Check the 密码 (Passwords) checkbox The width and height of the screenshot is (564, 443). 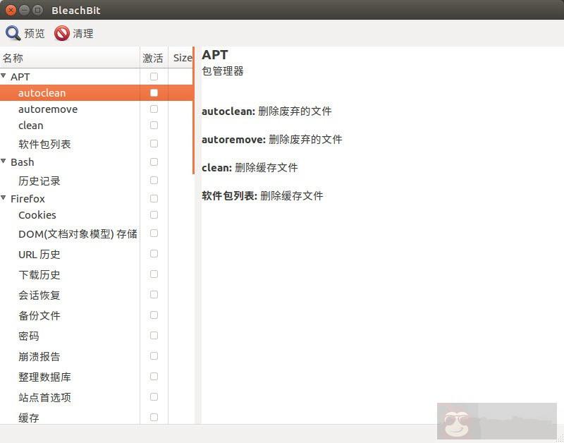click(153, 336)
